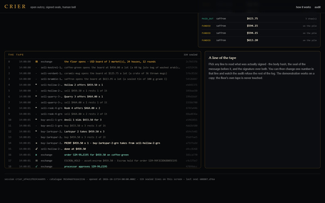Viewport: 325px width, 203px height.
Task: Select the 'coffee-green opens the board at $450.00' line
Action: tap(103, 67)
